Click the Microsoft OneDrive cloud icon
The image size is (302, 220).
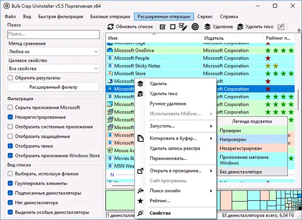110,50
